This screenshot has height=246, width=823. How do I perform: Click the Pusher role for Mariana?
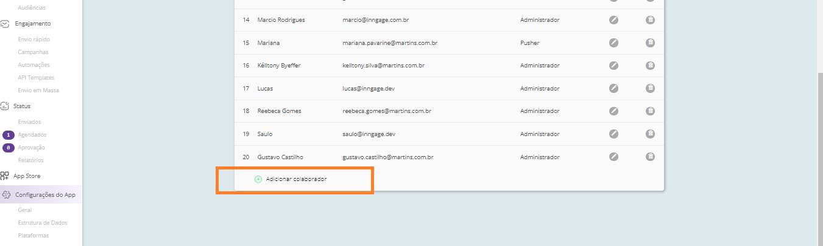(x=529, y=43)
